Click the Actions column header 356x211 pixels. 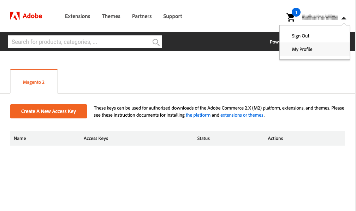(x=275, y=138)
